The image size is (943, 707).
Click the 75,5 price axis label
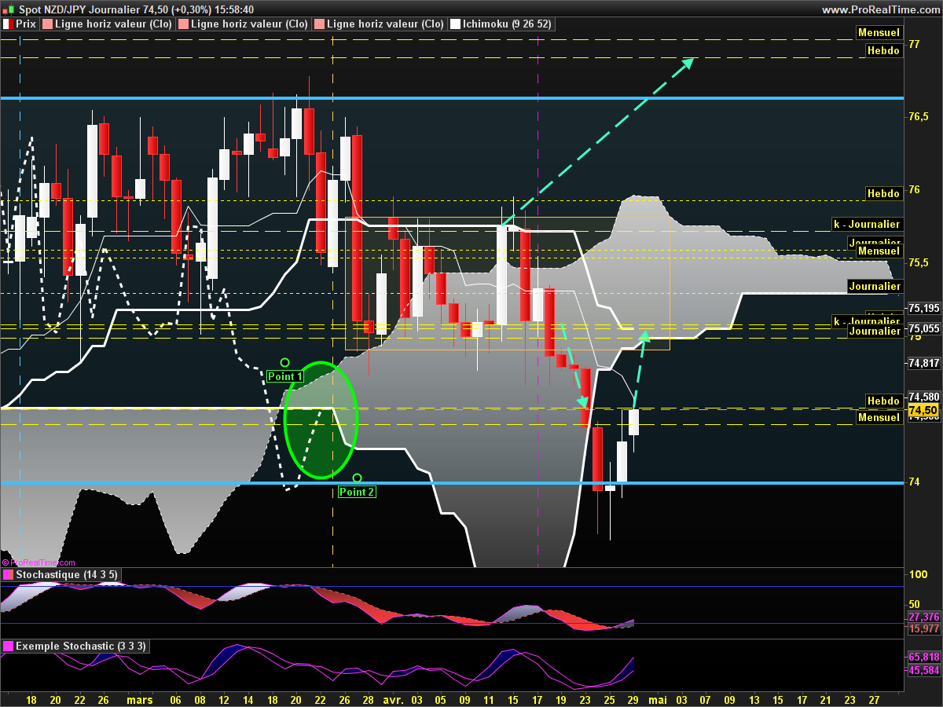[x=919, y=262]
